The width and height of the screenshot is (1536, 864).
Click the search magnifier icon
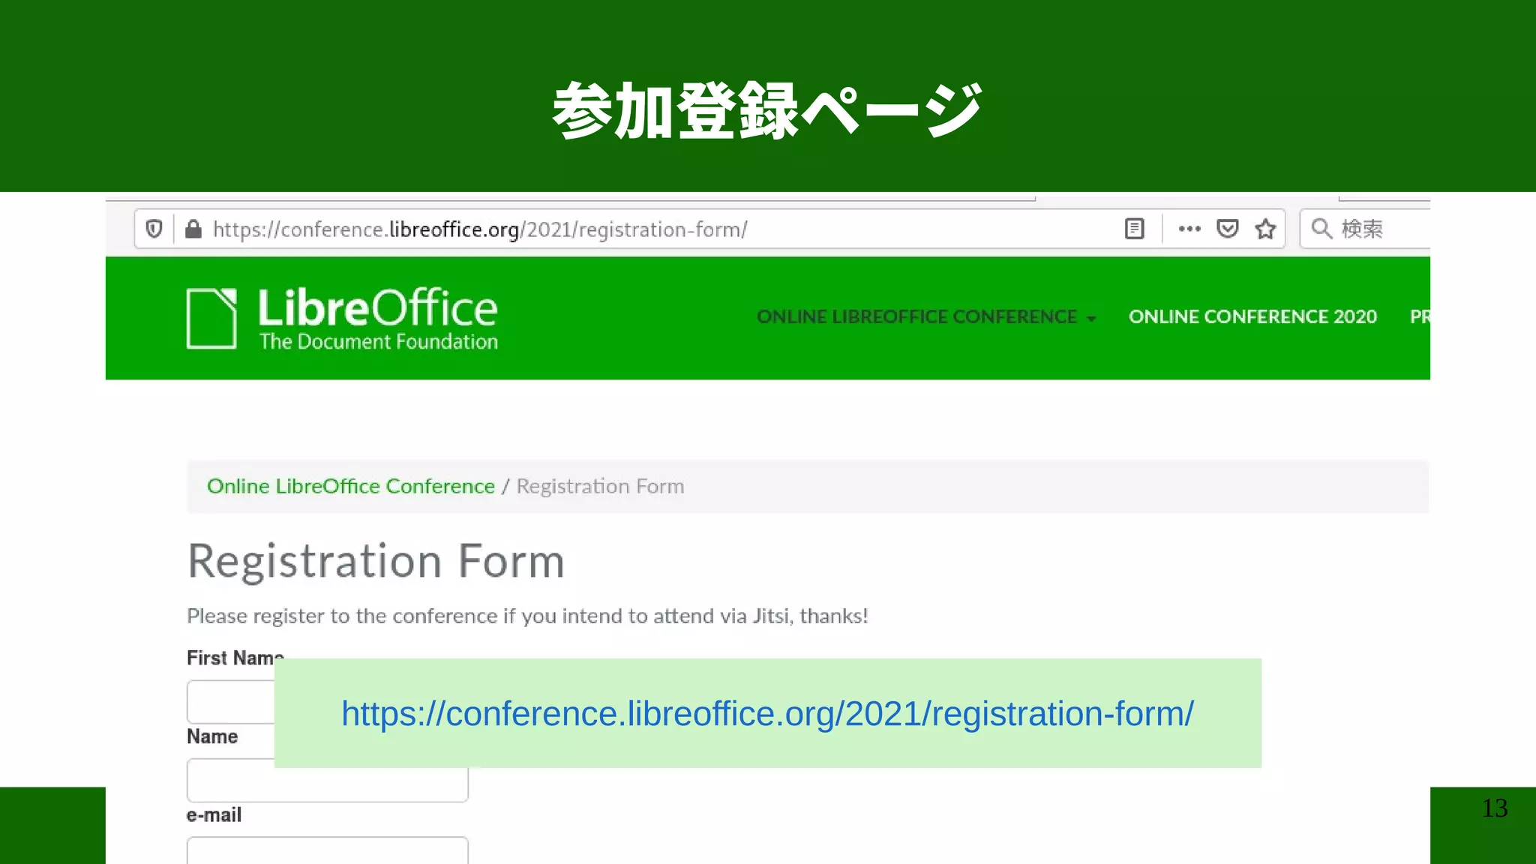[x=1321, y=229]
